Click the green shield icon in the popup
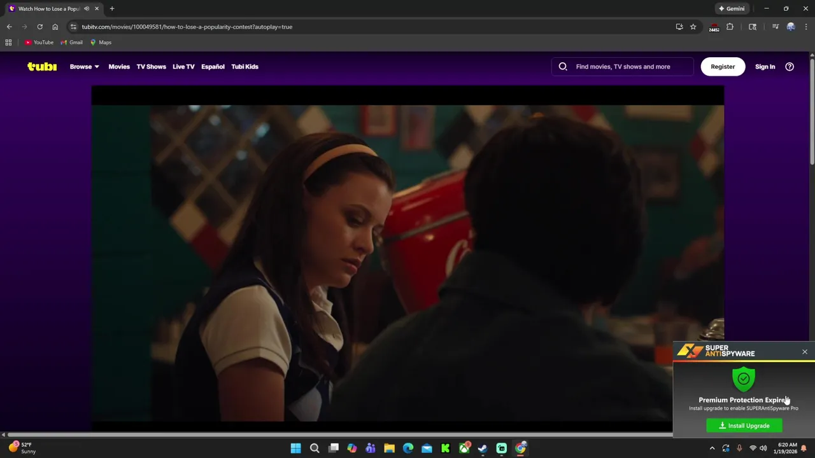Viewport: 815px width, 458px height. pos(744,379)
